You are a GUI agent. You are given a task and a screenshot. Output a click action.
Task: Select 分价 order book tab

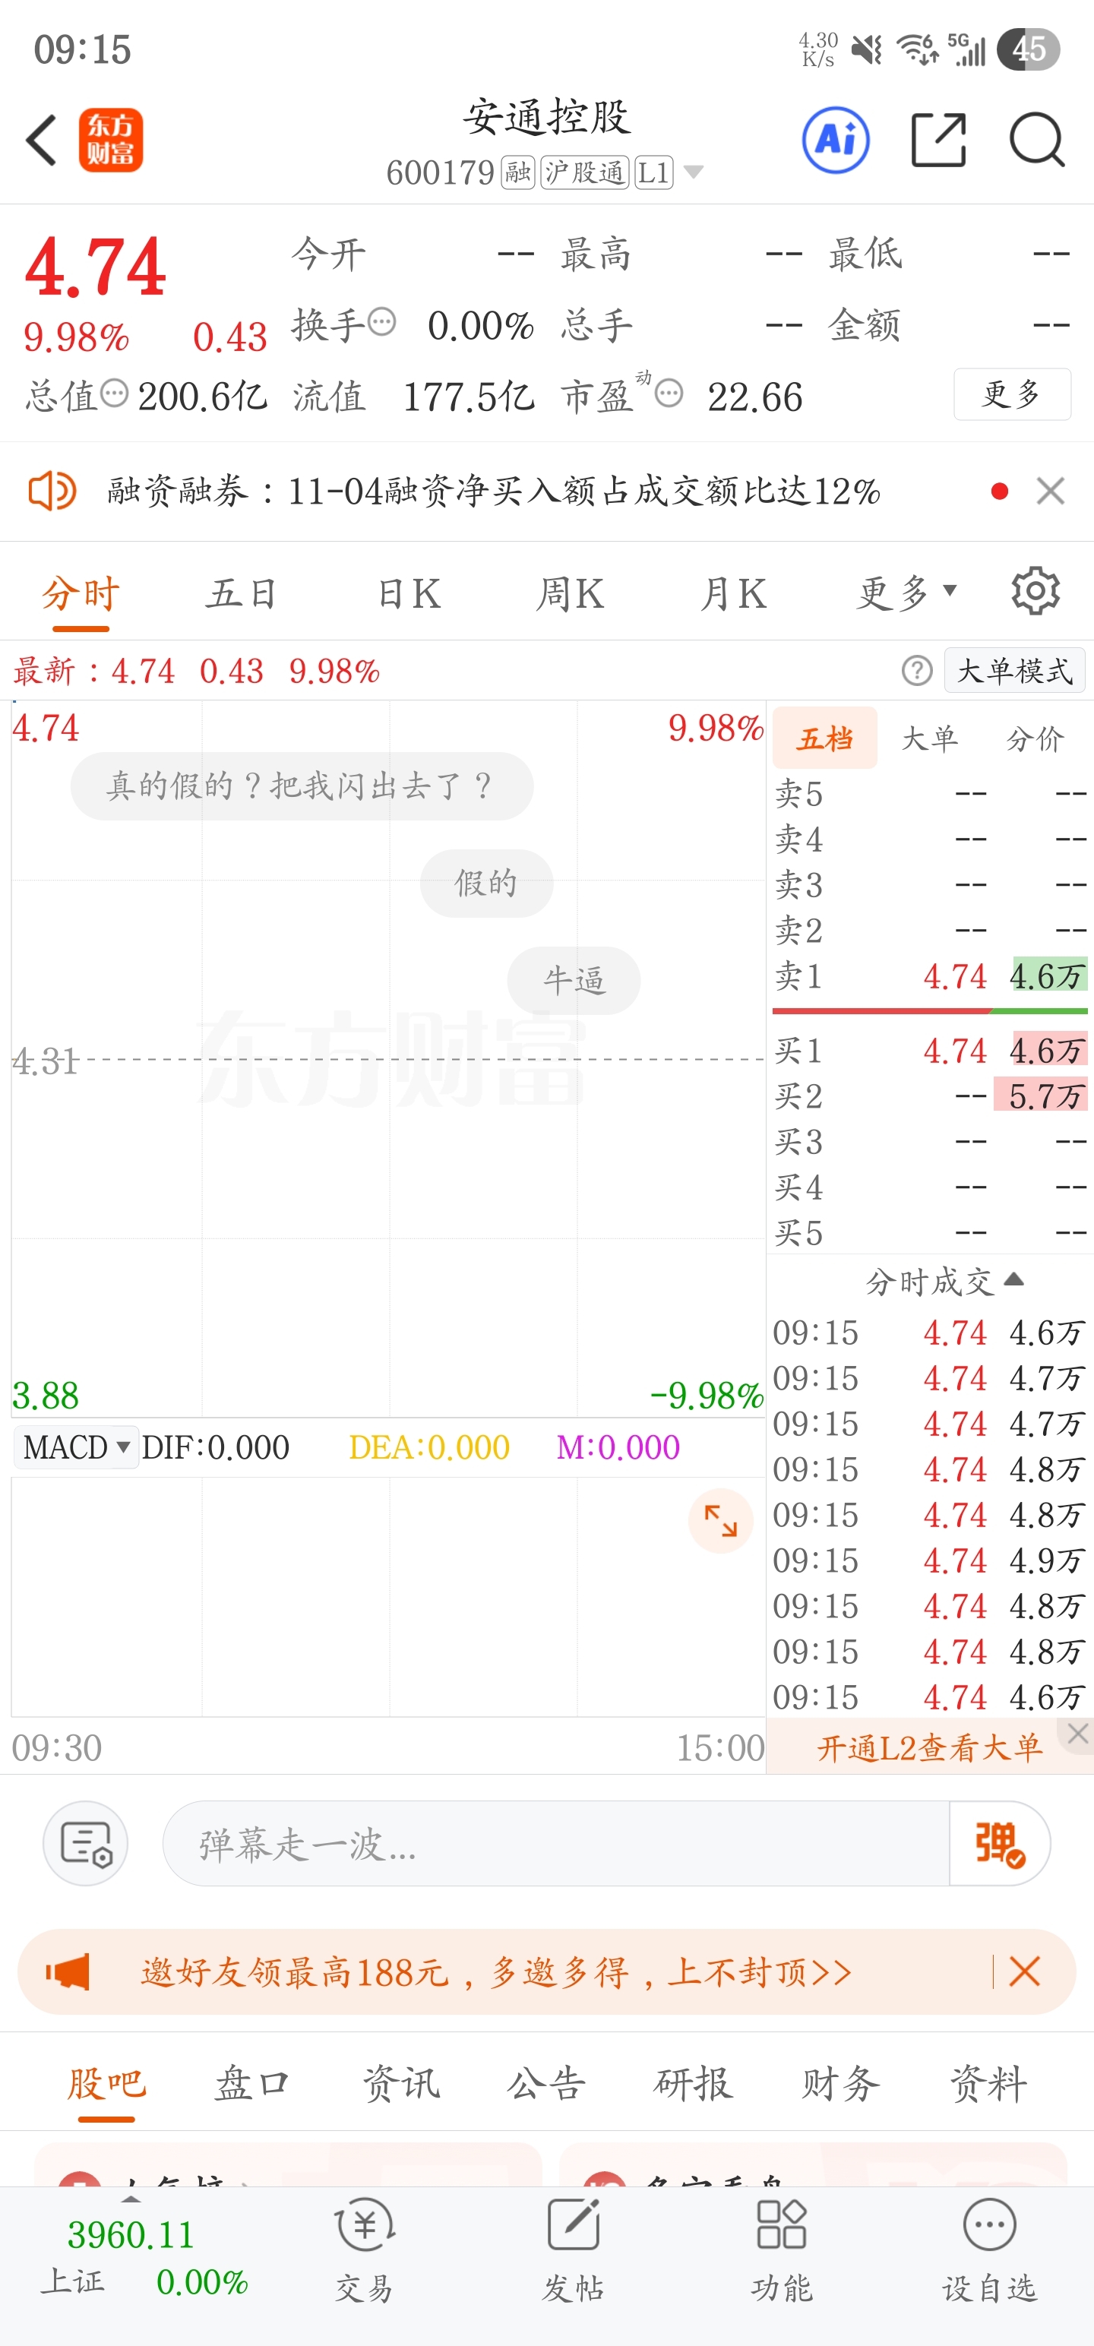coord(1034,738)
